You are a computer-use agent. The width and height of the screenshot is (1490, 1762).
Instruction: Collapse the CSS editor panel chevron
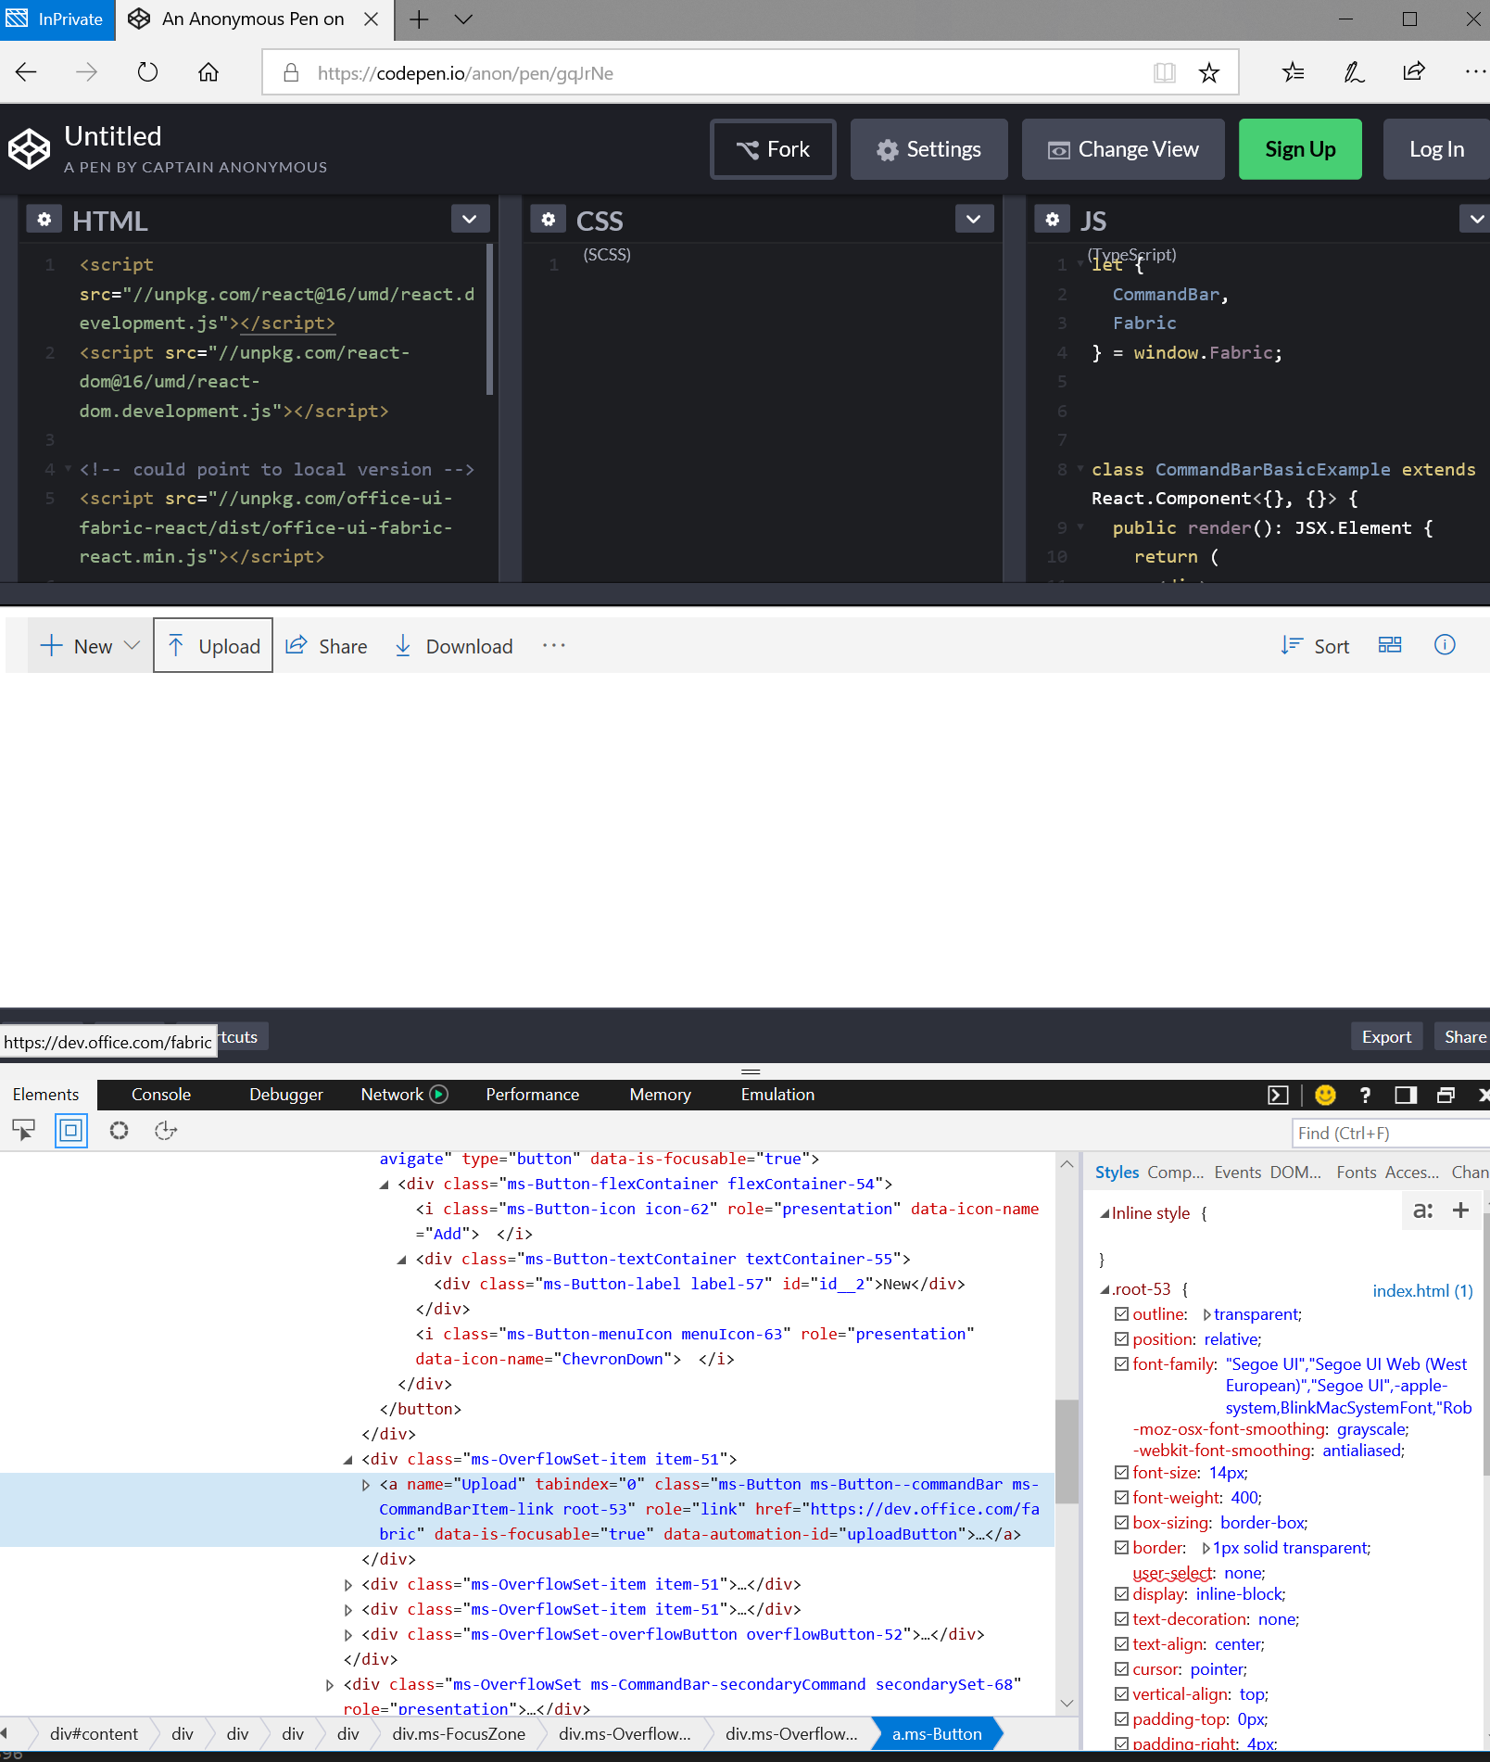(973, 219)
